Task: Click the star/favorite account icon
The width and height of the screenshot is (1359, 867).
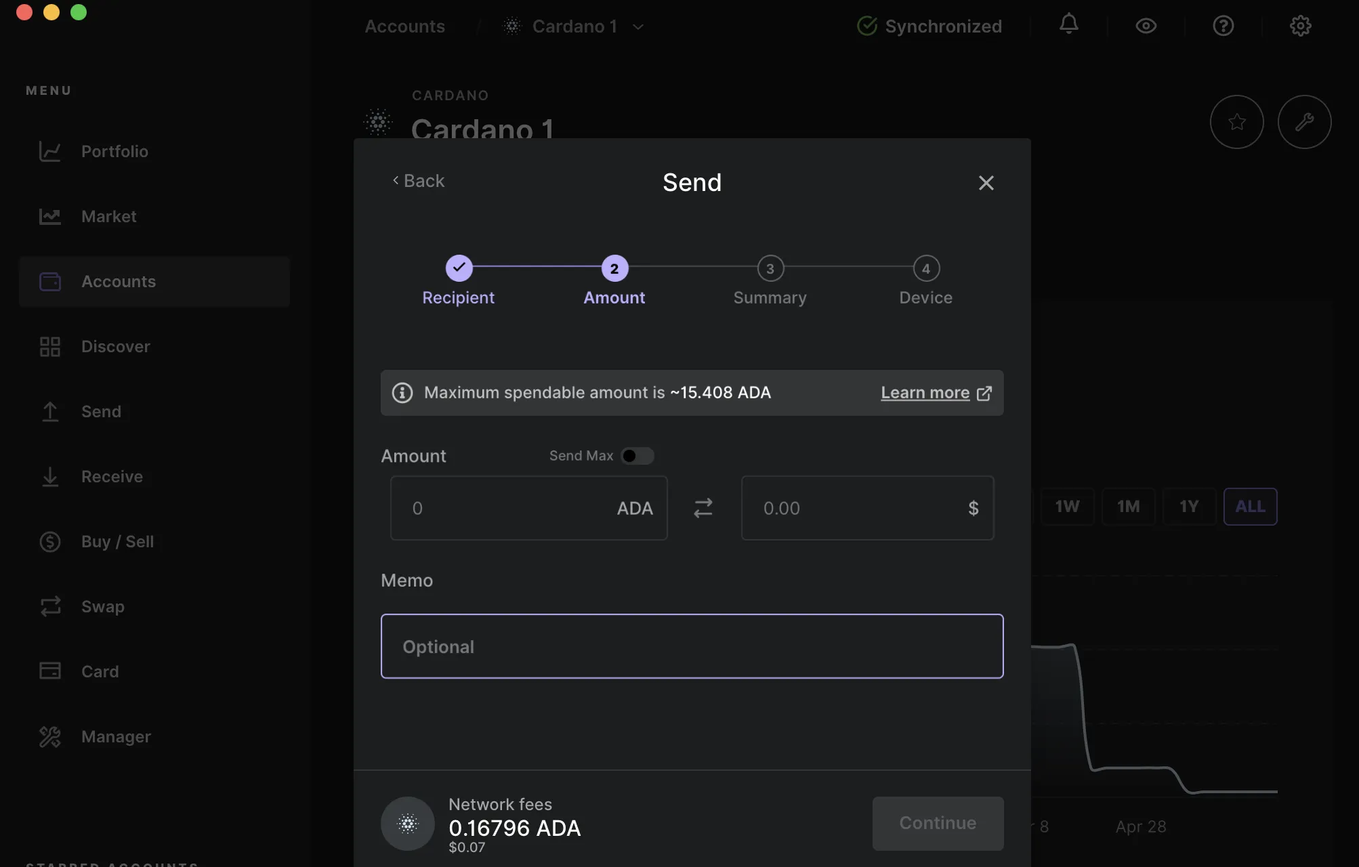Action: tap(1236, 121)
